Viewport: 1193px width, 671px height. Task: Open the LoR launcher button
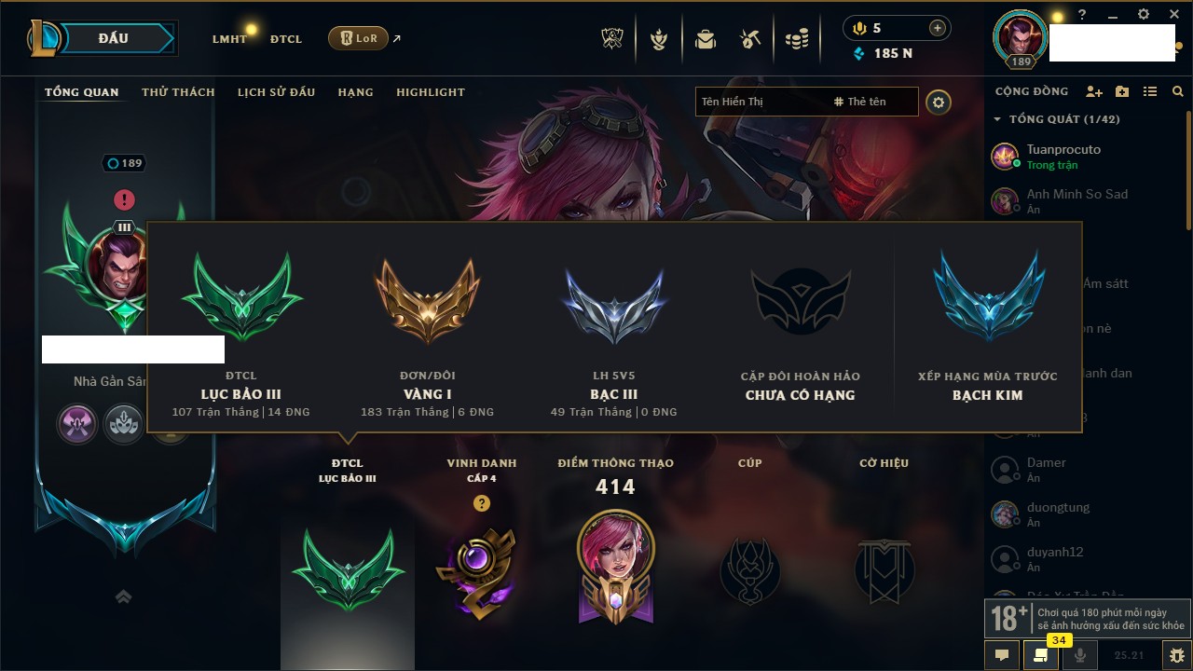[358, 38]
